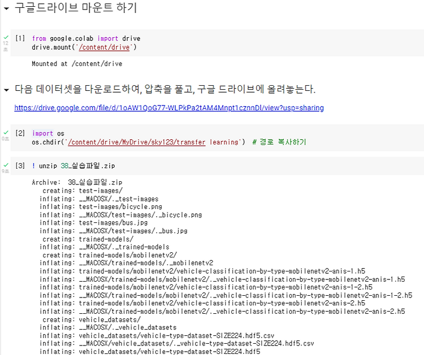Select output line 'Archive: 38_실습파일.zip'
The width and height of the screenshot is (424, 355).
[77, 182]
